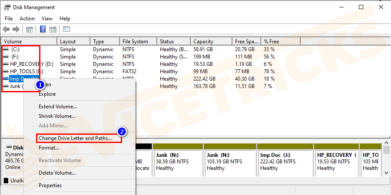Image resolution: width=391 pixels, height=195 pixels.
Task: Click the graphical pane scrollbar thumb
Action: (386, 150)
